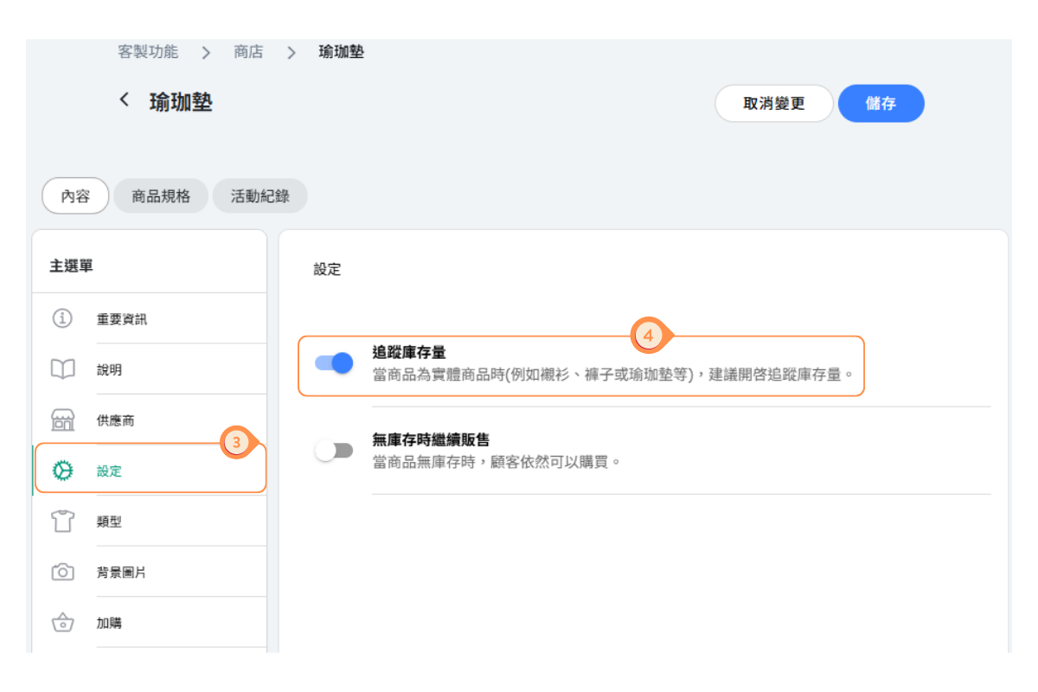Open 重要資訊 menu item text
1038x692 pixels.
[122, 319]
